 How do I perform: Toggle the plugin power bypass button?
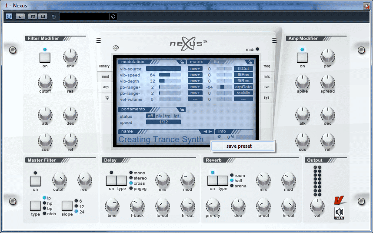[x=9, y=17]
